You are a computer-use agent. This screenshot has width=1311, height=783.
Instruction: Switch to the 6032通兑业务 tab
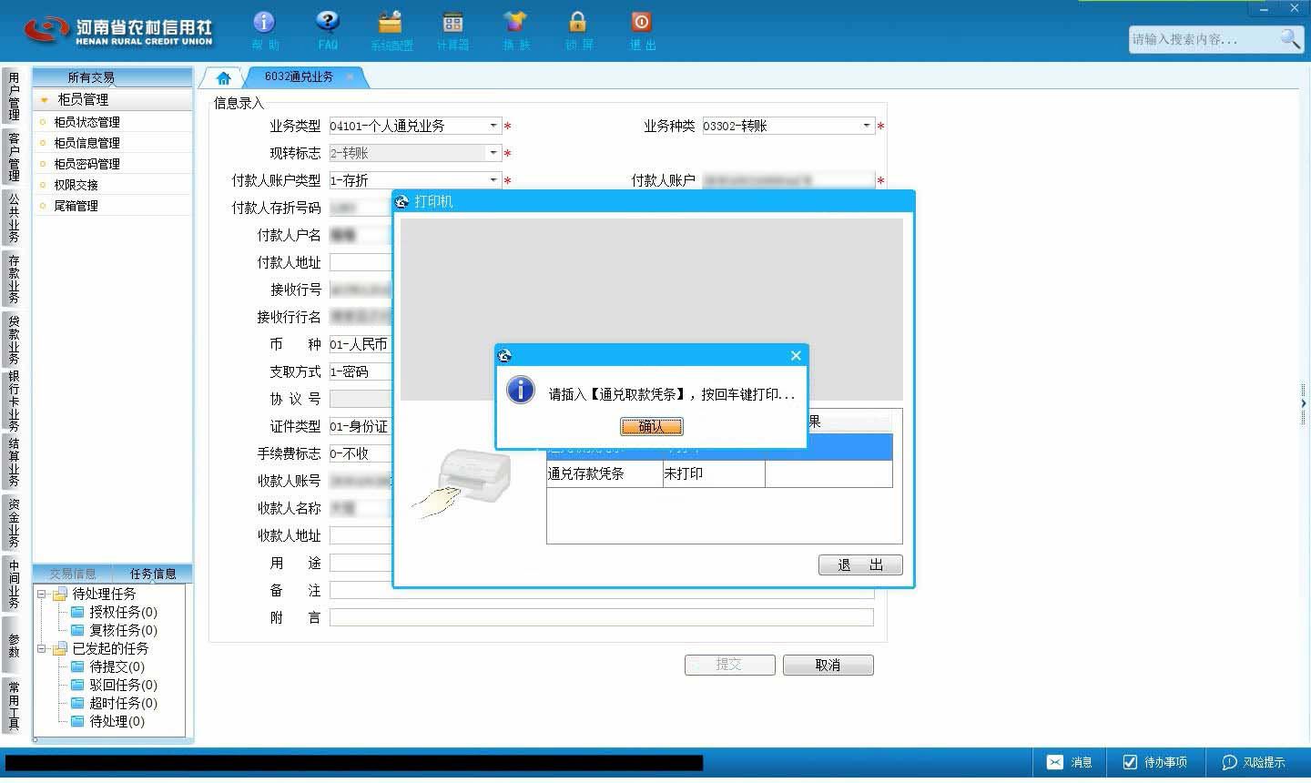coord(299,77)
